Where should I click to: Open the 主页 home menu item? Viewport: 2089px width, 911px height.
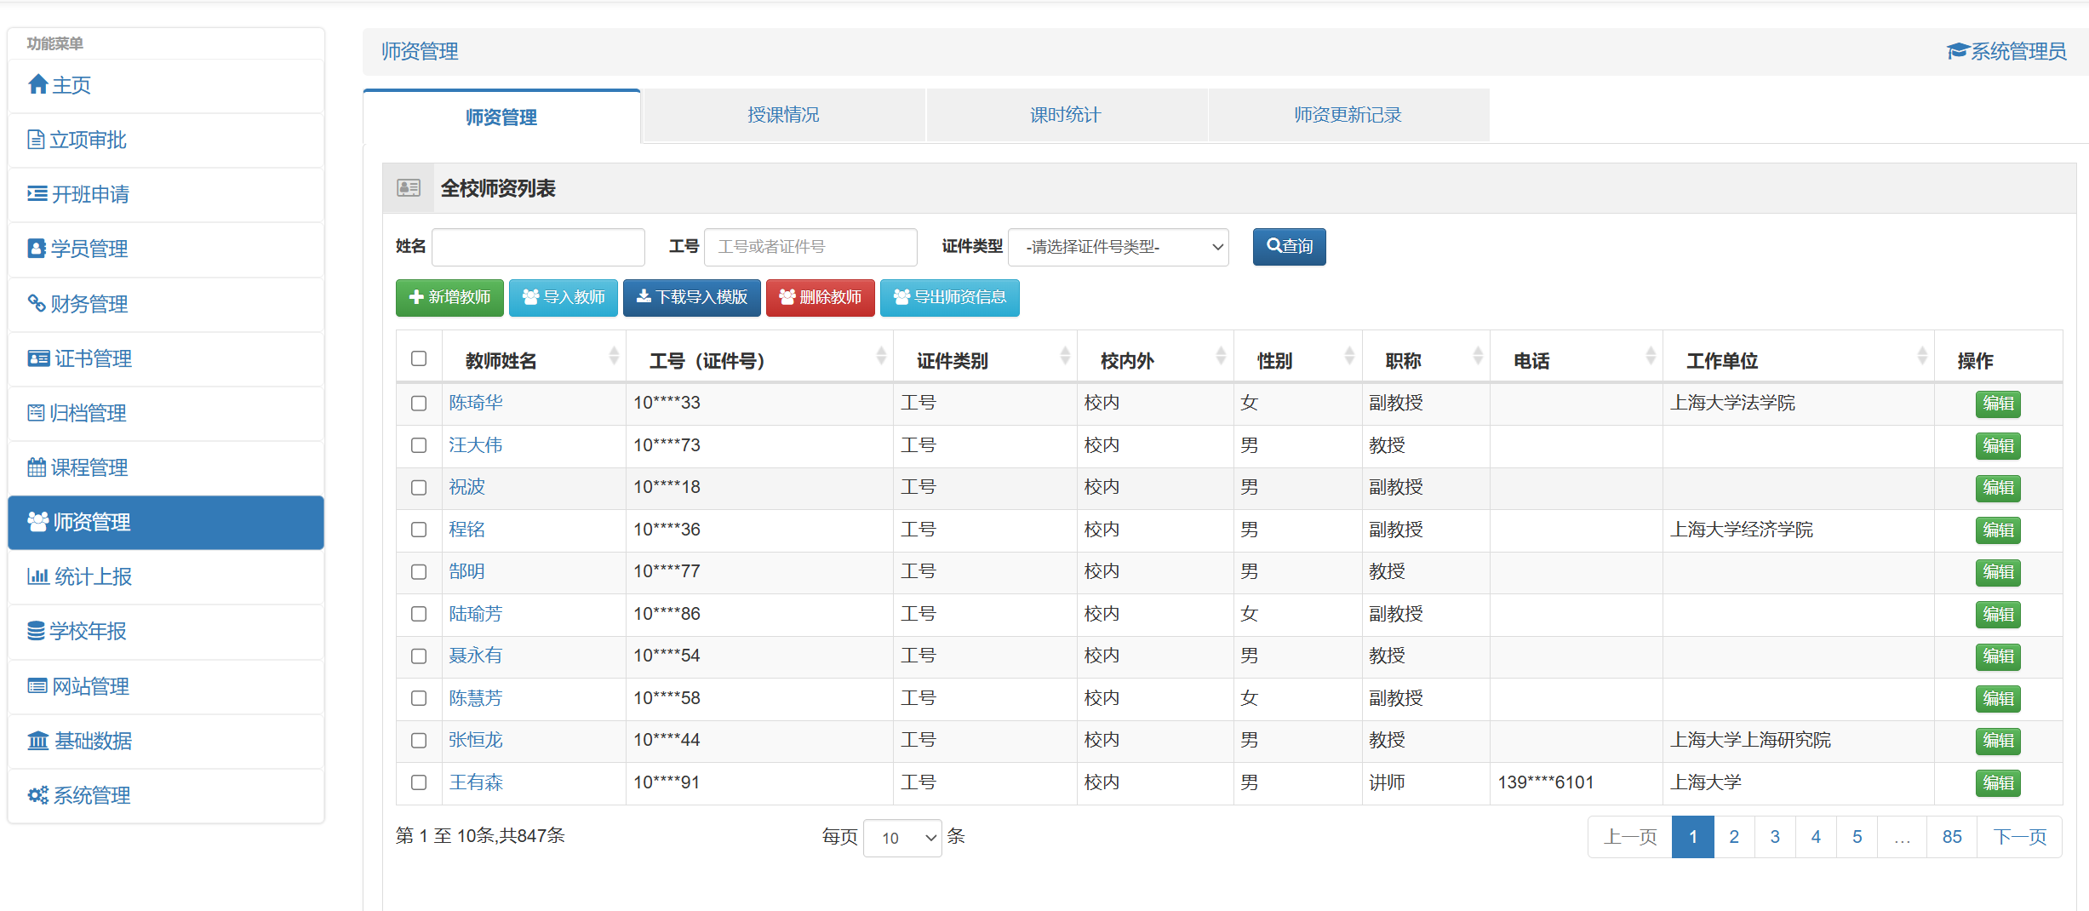click(166, 85)
